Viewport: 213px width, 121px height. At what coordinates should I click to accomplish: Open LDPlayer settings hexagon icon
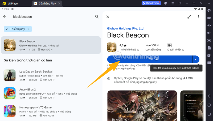coord(209,11)
